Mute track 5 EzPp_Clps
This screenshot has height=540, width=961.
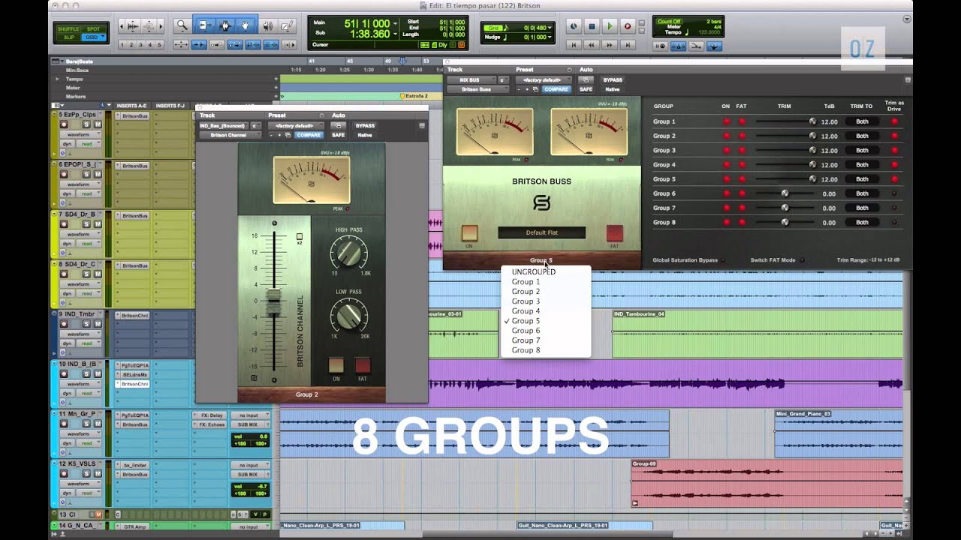click(98, 124)
